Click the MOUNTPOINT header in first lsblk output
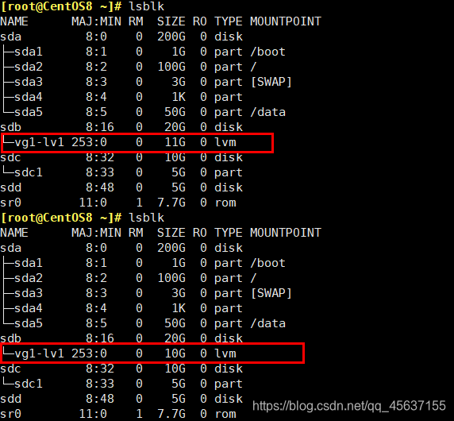 coord(286,21)
